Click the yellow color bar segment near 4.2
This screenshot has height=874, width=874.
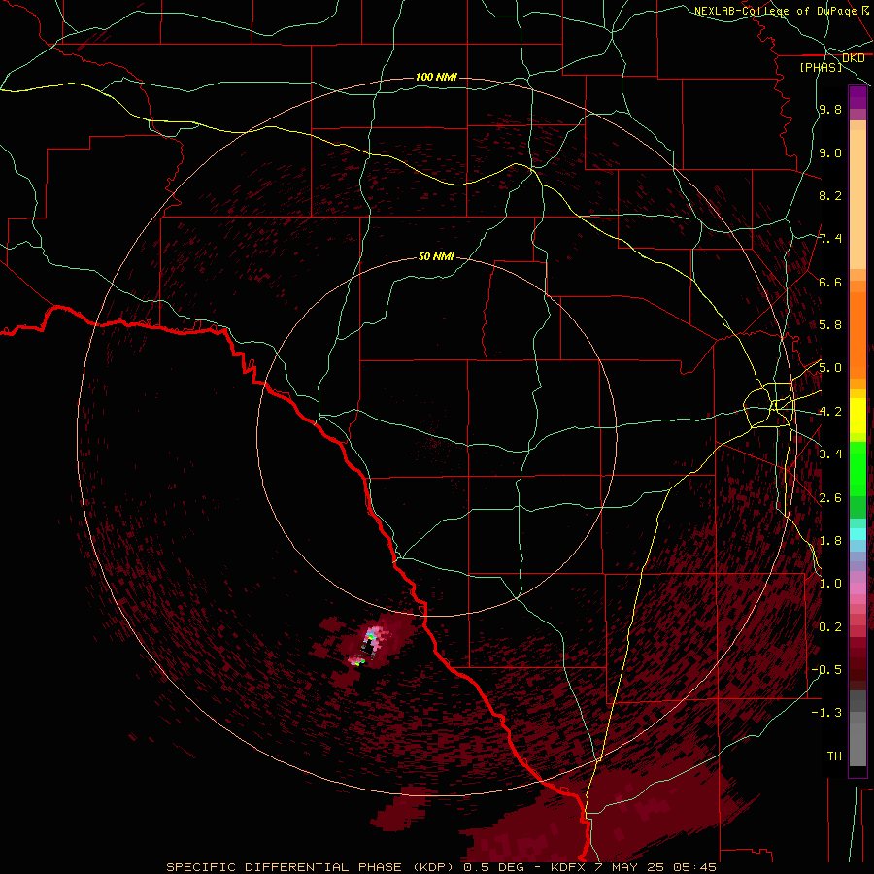[x=857, y=416]
